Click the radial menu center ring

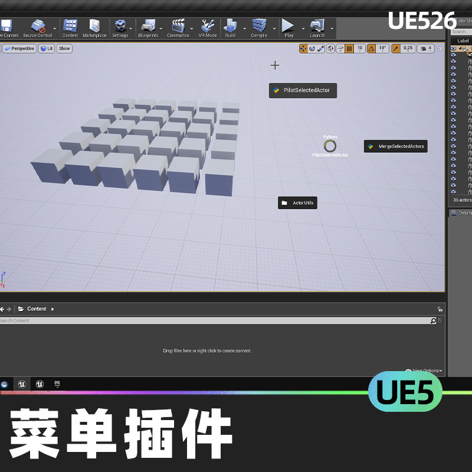[x=330, y=146]
